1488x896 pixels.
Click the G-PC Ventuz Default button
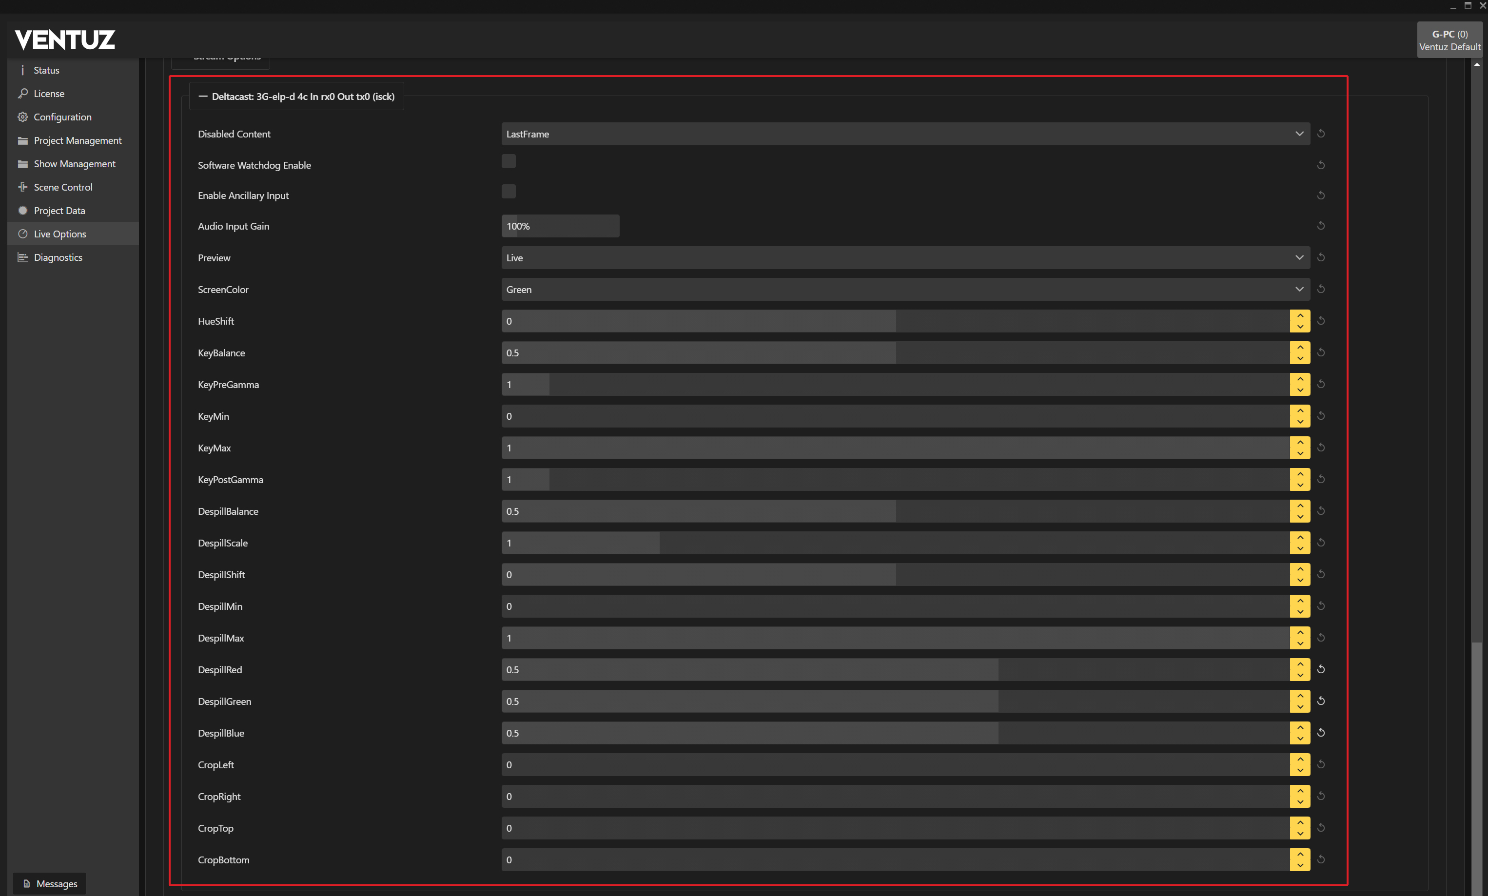[x=1449, y=40]
